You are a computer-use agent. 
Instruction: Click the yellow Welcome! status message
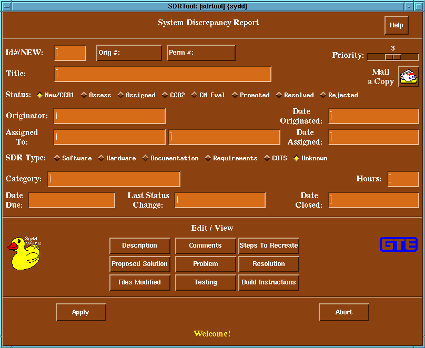click(x=212, y=334)
